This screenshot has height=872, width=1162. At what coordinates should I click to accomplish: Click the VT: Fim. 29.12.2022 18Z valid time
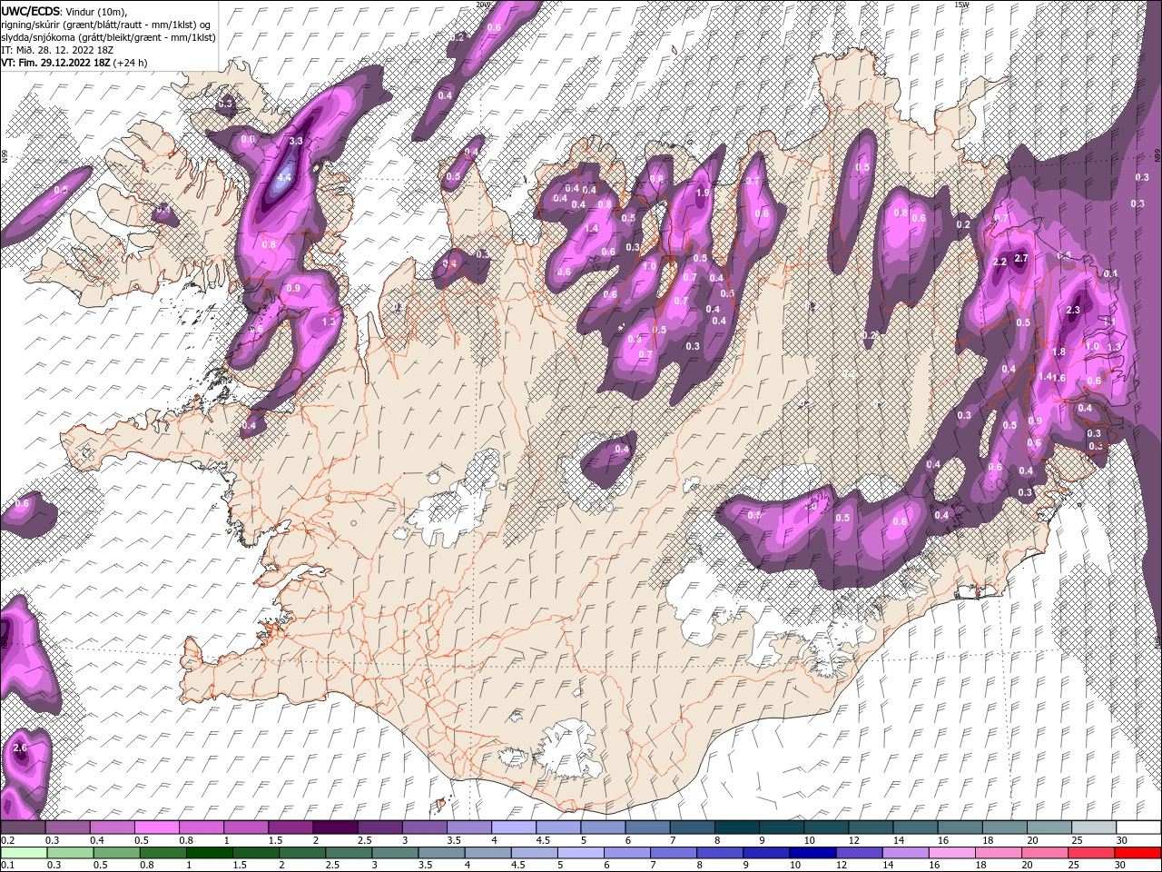click(55, 63)
